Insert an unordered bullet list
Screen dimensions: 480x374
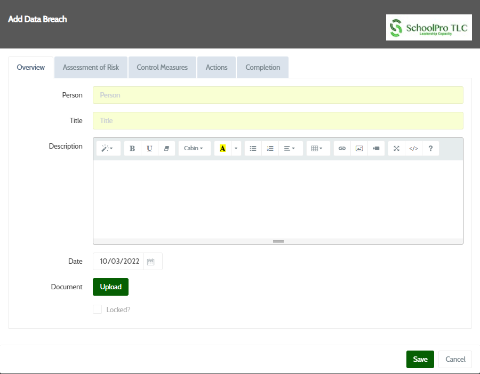(x=253, y=149)
